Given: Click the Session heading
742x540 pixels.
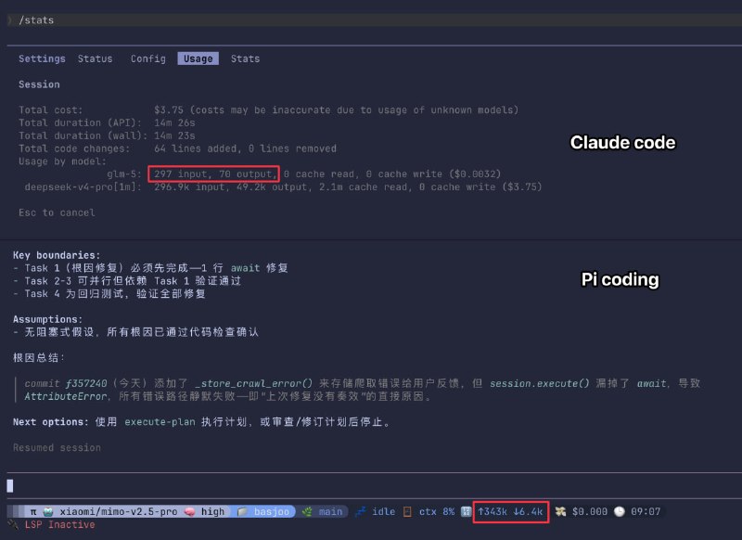Looking at the screenshot, I should [39, 84].
